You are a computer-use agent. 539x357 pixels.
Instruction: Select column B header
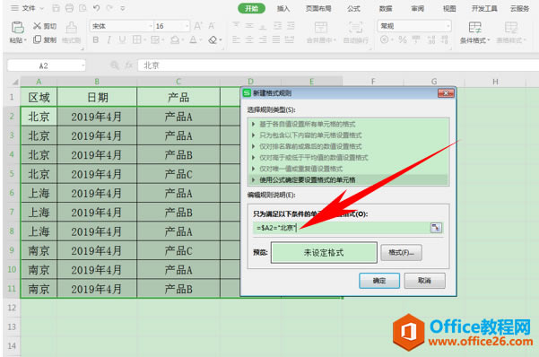pos(97,82)
